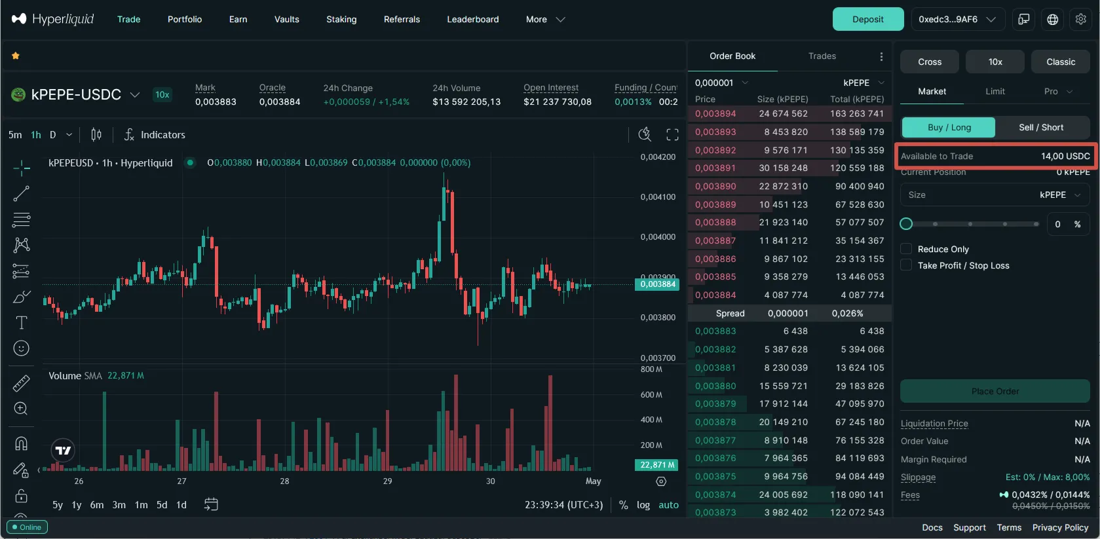Expand the More menu in navigation
The width and height of the screenshot is (1100, 539).
coord(545,20)
